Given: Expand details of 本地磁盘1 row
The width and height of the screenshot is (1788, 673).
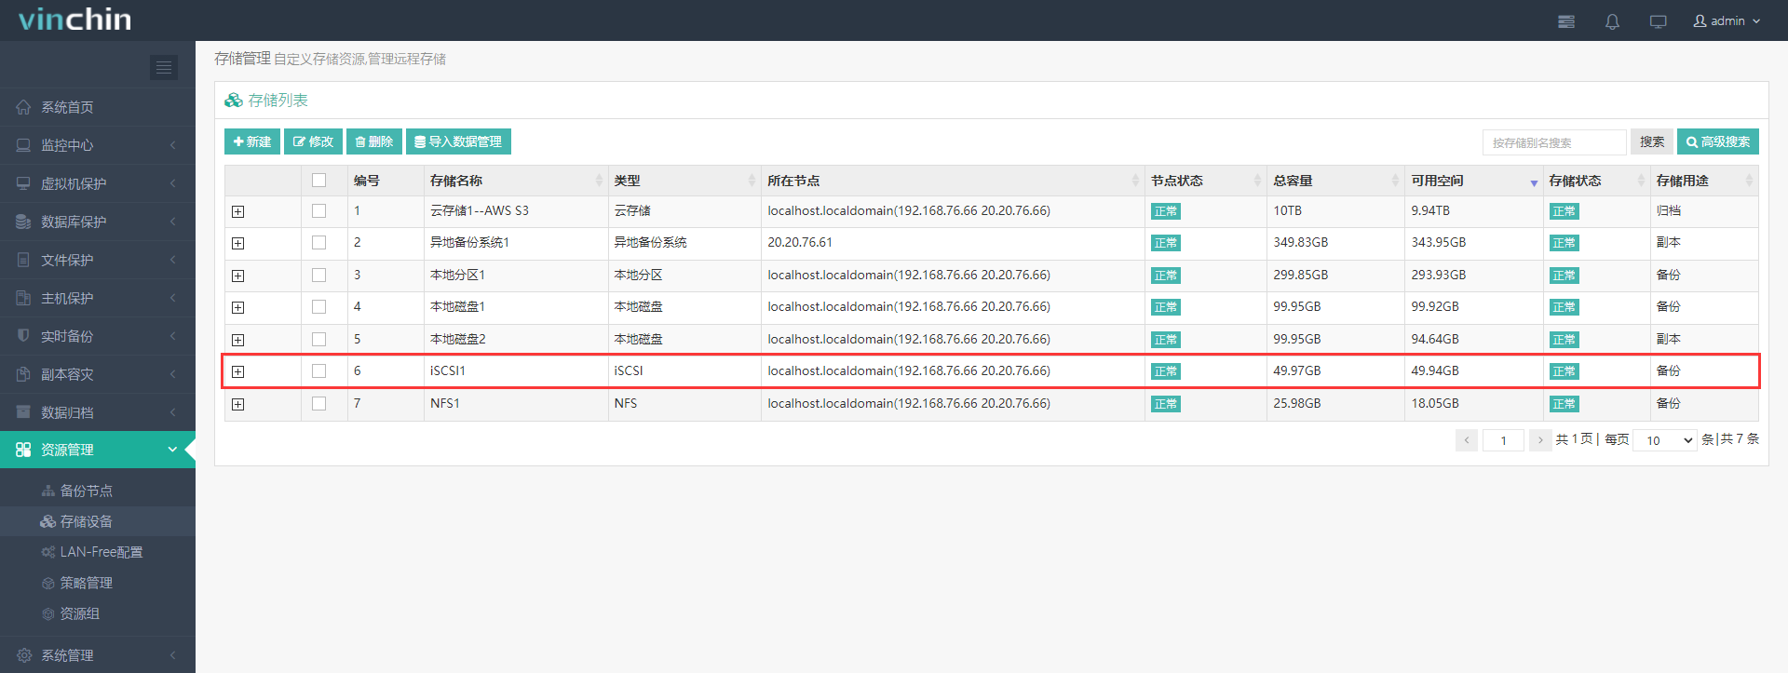Looking at the screenshot, I should (238, 308).
